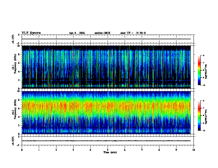Click the ch.2 colorbar "-7" scale label
The height and width of the screenshot is (168, 218).
coord(203,108)
